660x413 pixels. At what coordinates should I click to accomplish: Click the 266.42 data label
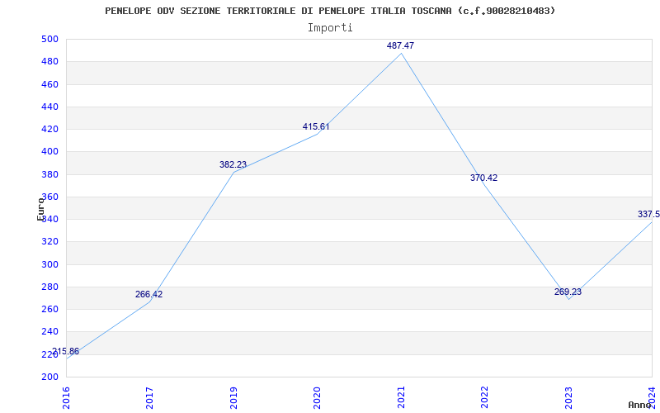[148, 295]
